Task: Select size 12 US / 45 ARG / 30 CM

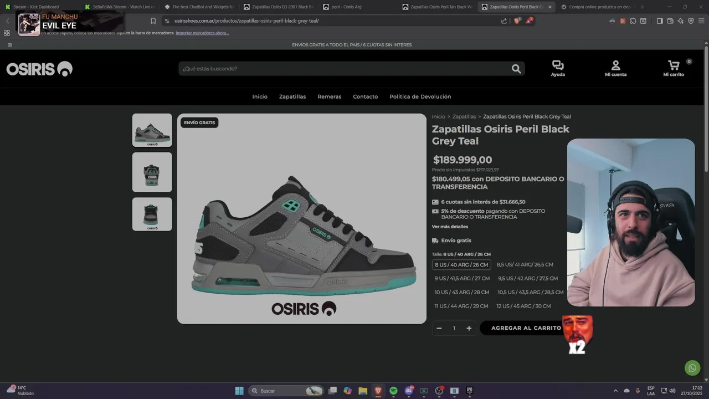Action: pos(523,306)
